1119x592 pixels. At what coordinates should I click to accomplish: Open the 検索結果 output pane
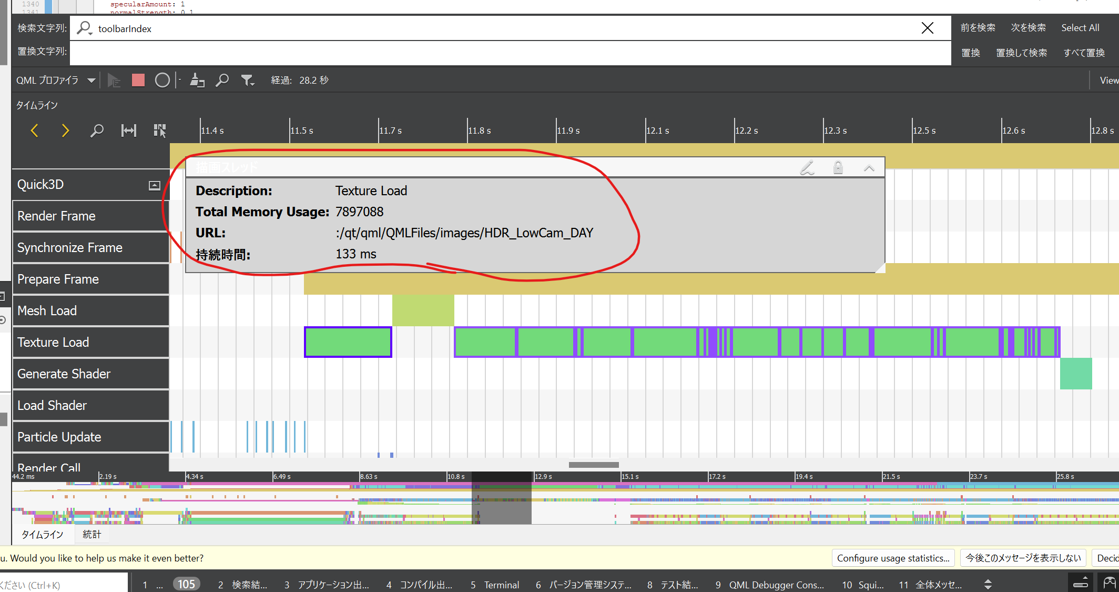pos(243,584)
